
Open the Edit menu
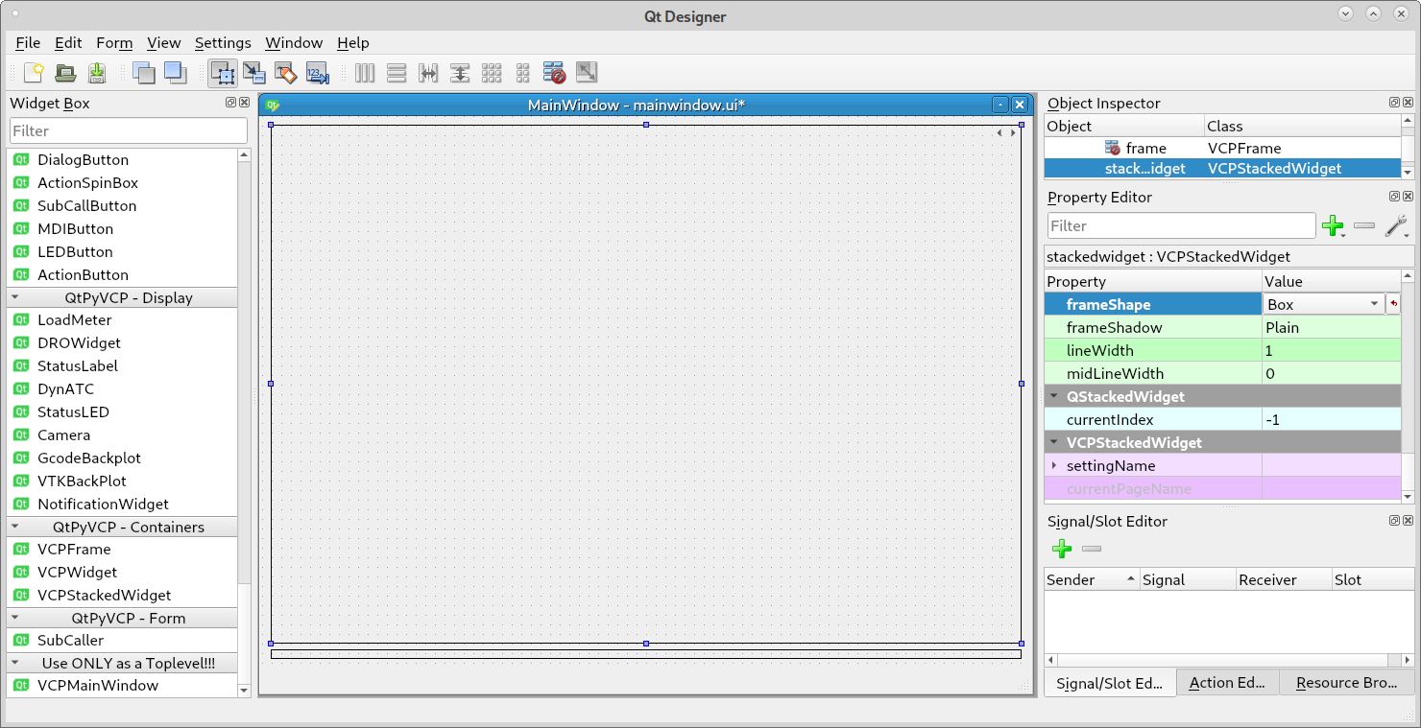point(68,42)
